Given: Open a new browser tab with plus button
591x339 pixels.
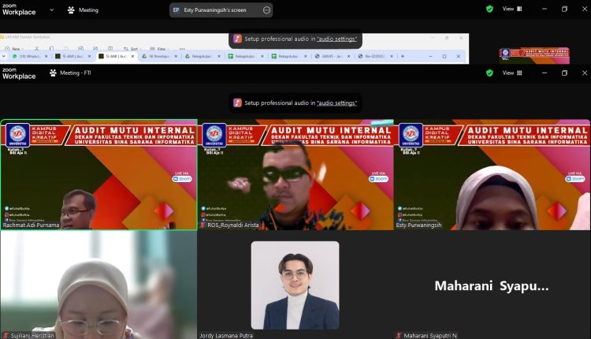Looking at the screenshot, I should (x=403, y=56).
